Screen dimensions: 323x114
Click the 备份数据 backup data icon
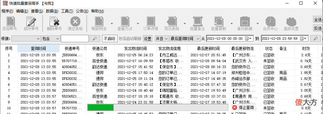(x=245, y=21)
